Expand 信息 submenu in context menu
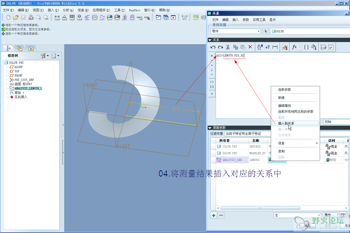Viewport: 350px width, 233px height. click(x=295, y=143)
